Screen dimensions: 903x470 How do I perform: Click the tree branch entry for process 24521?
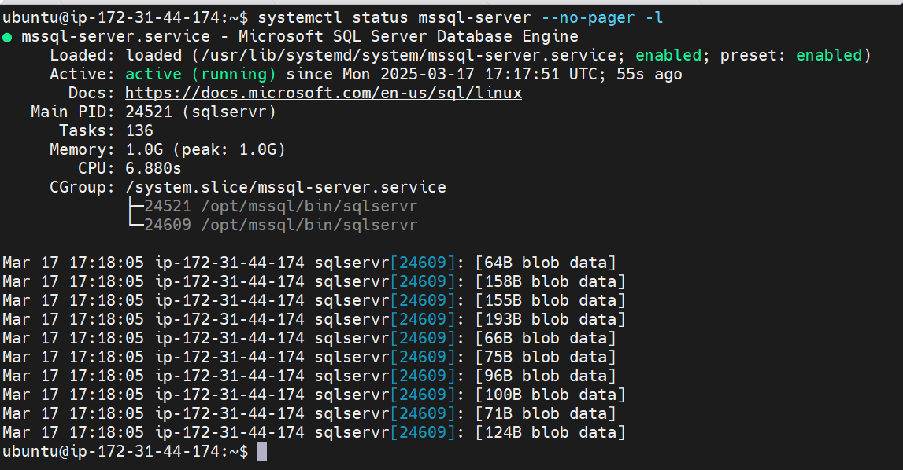tap(273, 206)
